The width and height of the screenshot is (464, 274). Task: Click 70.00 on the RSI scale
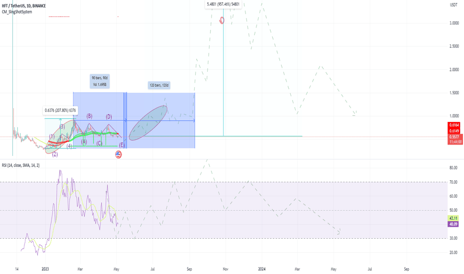point(454,182)
